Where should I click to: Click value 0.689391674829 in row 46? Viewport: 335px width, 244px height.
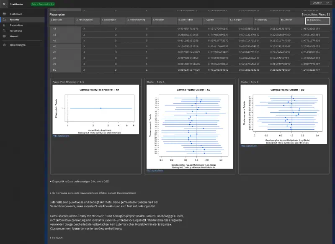249,46
